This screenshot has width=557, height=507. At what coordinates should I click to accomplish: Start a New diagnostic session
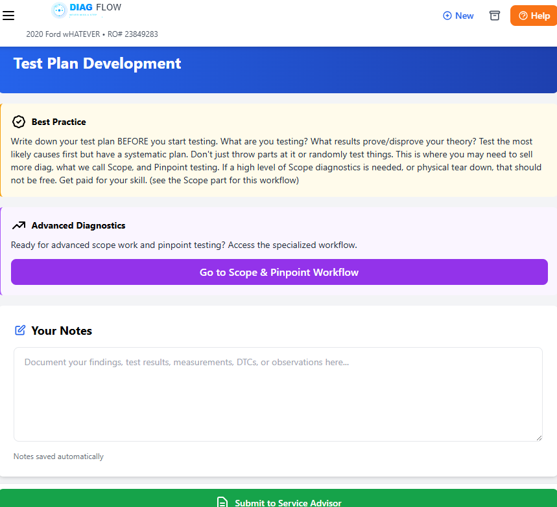tap(458, 16)
